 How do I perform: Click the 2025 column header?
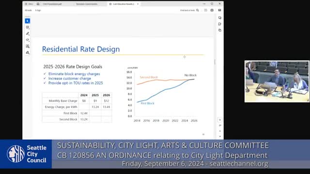click(95, 95)
